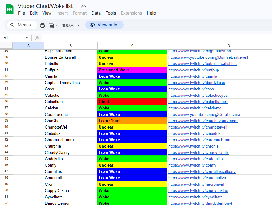Click the Print icon in toolbar
The image size is (272, 205).
(42, 25)
